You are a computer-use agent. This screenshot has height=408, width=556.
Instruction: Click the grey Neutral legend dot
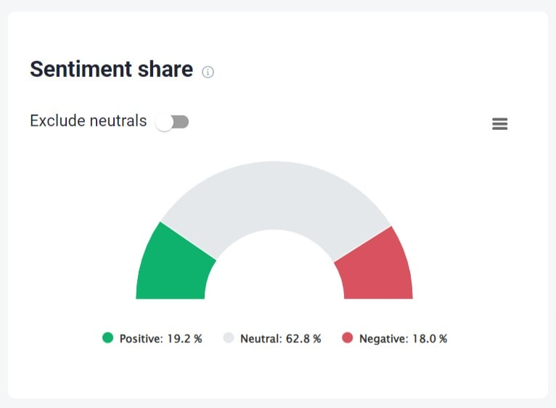click(x=229, y=338)
